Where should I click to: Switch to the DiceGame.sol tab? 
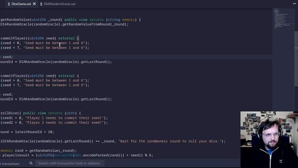[x=21, y=4]
